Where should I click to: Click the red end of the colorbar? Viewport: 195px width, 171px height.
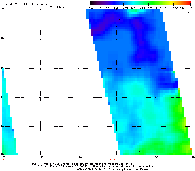(189, 3)
